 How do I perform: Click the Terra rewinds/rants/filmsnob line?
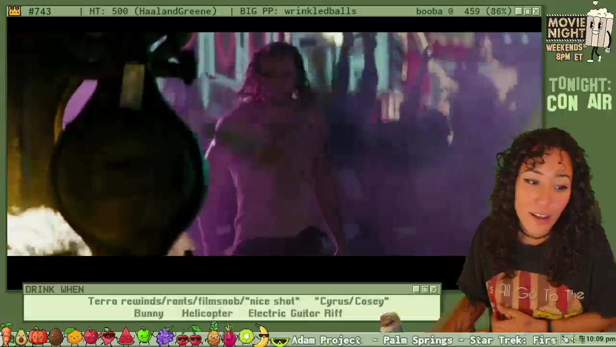[x=194, y=301]
